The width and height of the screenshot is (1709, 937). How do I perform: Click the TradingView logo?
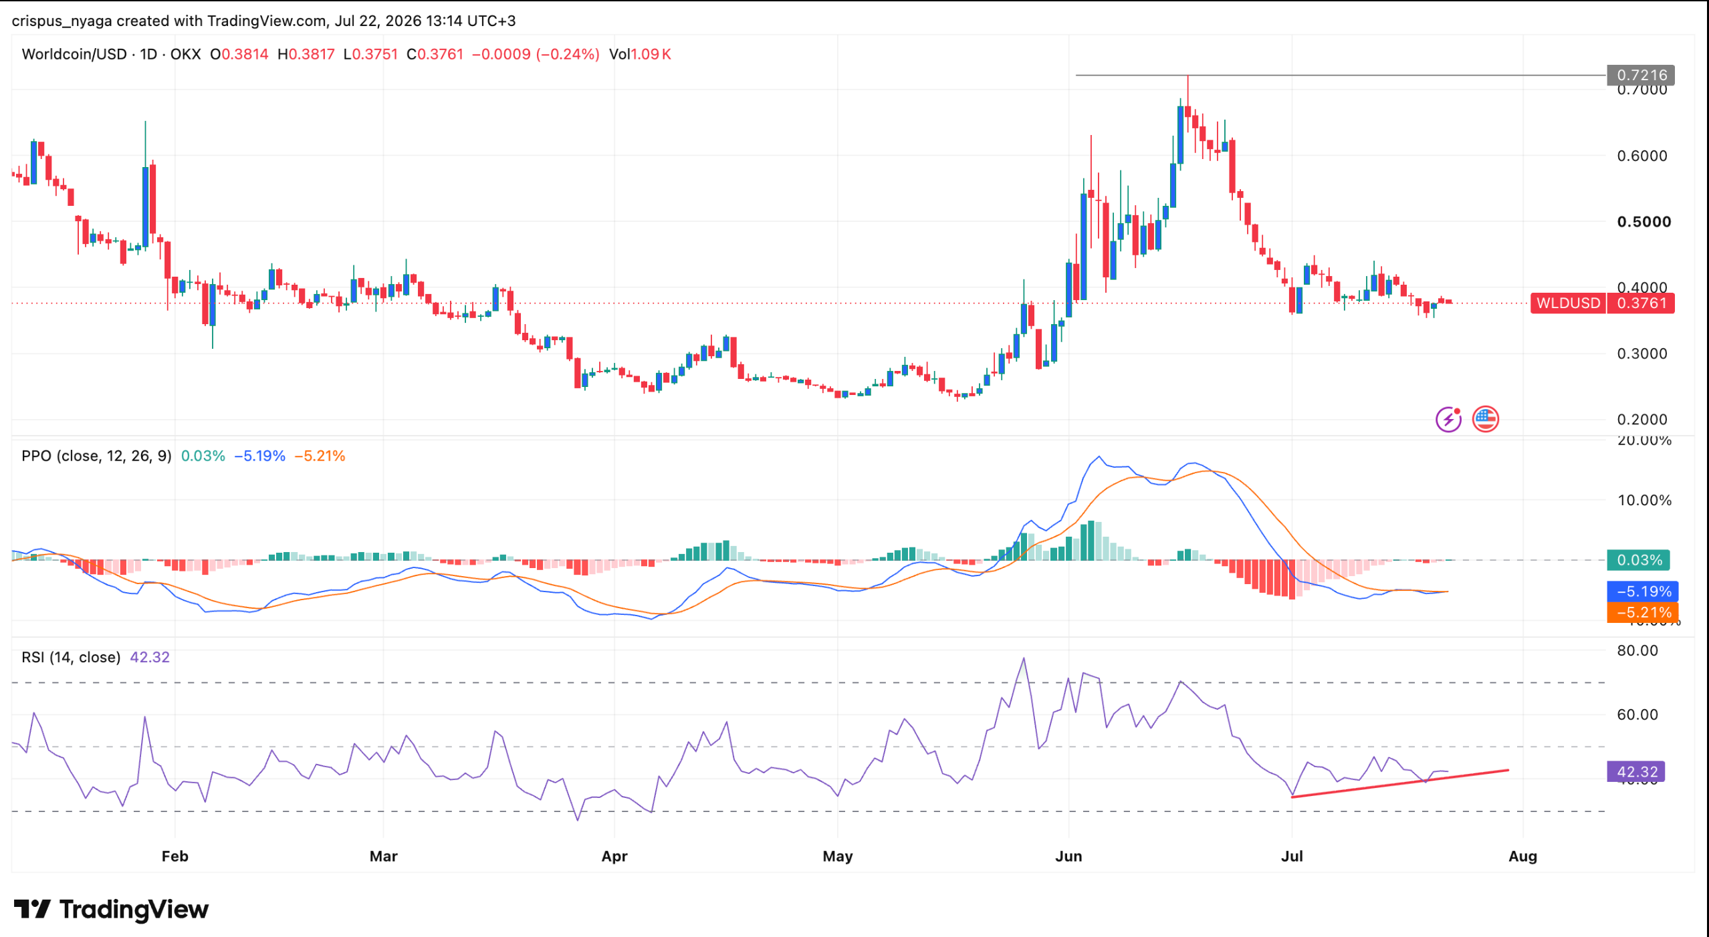point(111,909)
